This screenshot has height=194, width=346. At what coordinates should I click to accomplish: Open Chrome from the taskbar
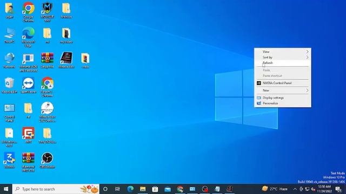pyautogui.click(x=180, y=189)
